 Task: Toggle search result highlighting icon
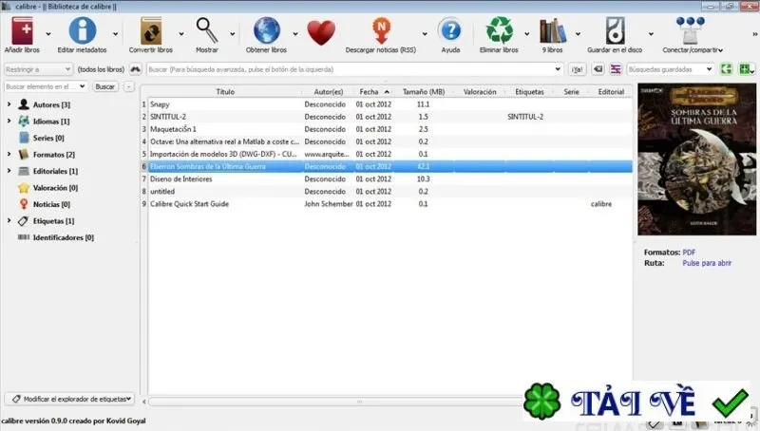point(616,69)
